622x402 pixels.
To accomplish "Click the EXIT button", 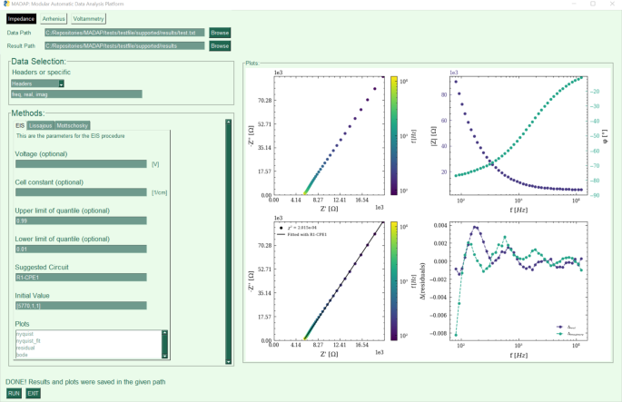I will pyautogui.click(x=33, y=393).
